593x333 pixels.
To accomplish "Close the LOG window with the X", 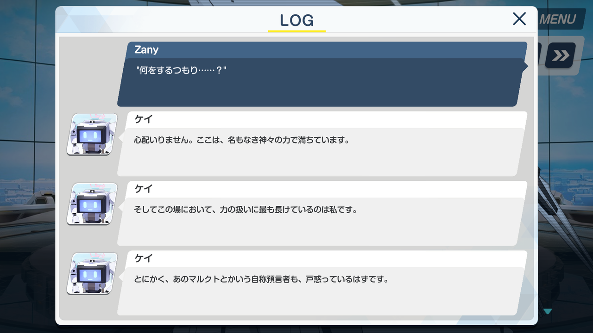I will pos(519,19).
